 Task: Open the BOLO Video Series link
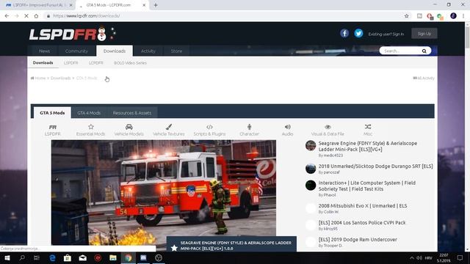[131, 63]
